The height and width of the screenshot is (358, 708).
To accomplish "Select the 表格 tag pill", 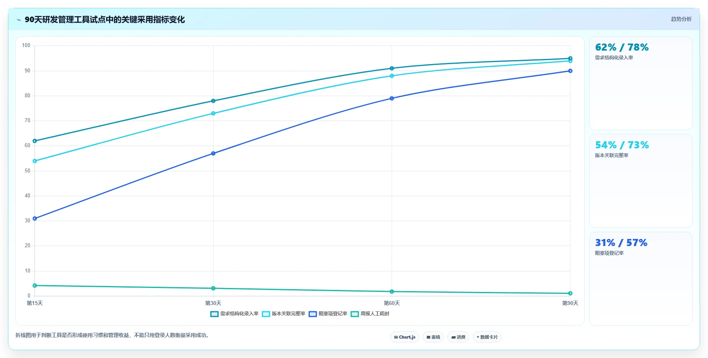I will (433, 337).
